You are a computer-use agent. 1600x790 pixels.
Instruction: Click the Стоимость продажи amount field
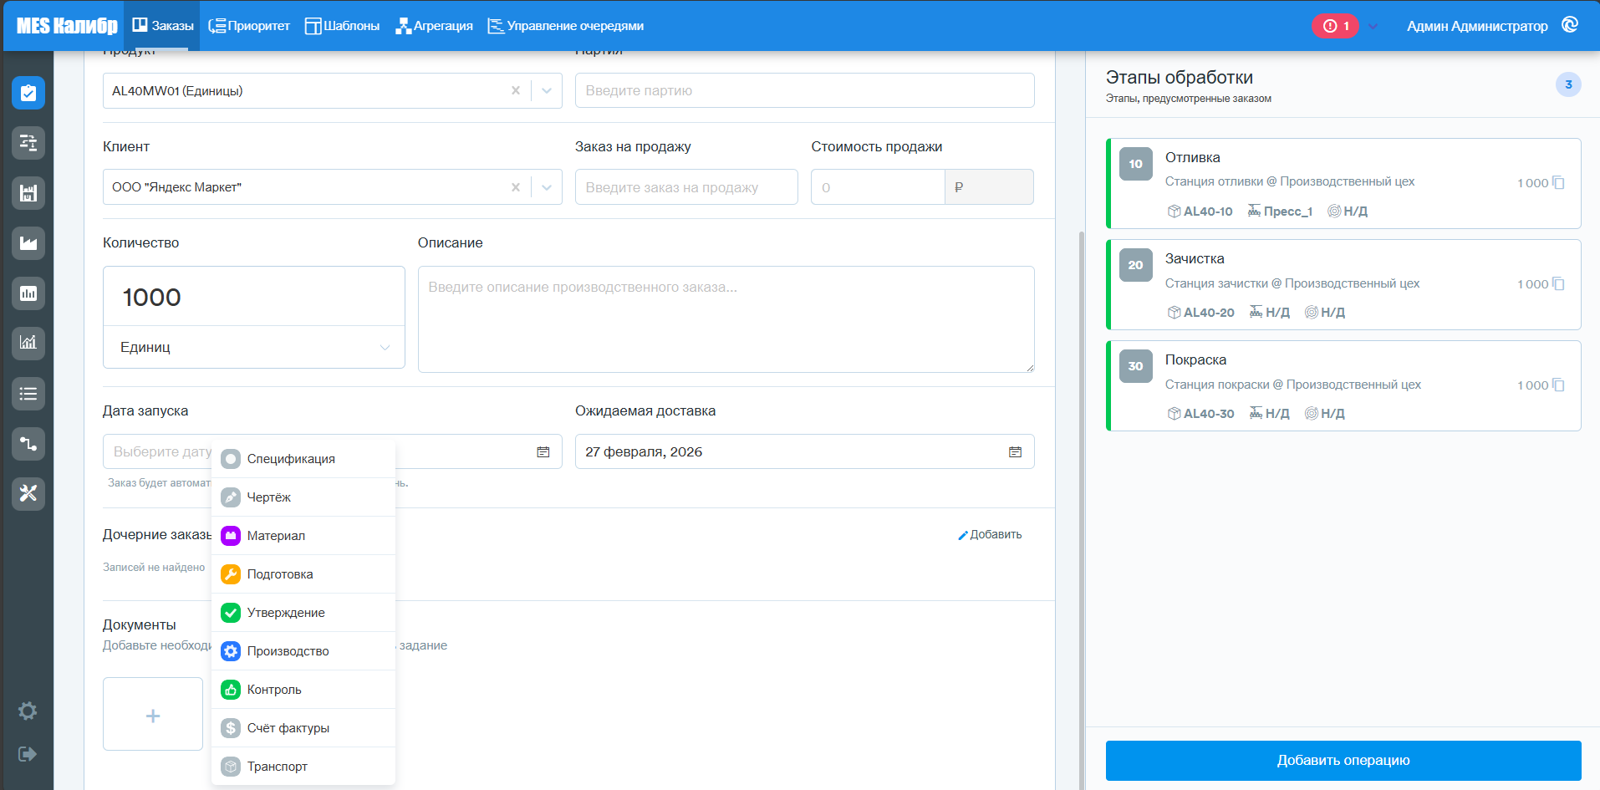click(x=878, y=187)
